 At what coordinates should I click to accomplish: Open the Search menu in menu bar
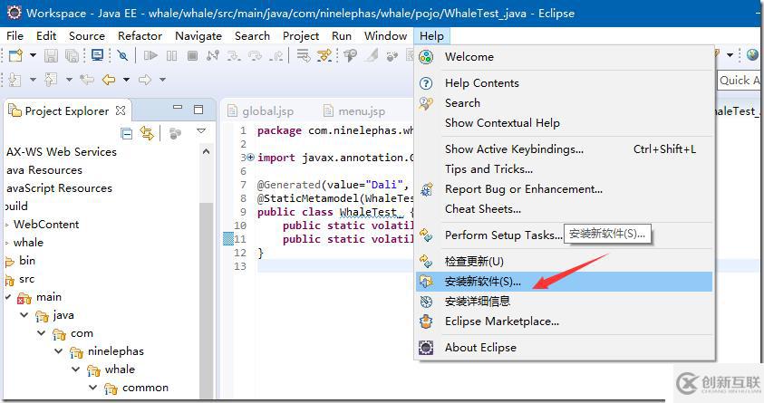[252, 36]
